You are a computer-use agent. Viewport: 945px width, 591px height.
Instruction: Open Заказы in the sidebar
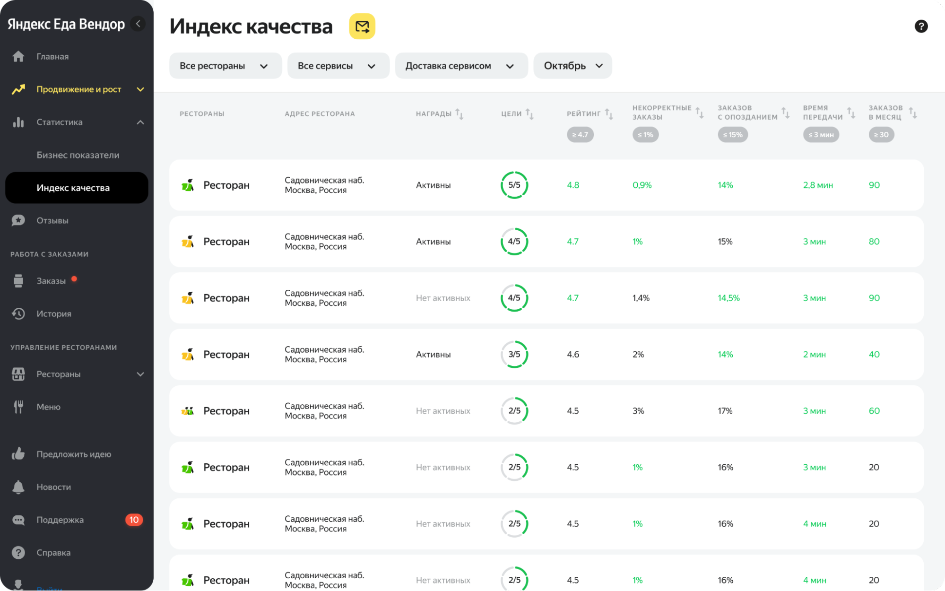pos(51,281)
